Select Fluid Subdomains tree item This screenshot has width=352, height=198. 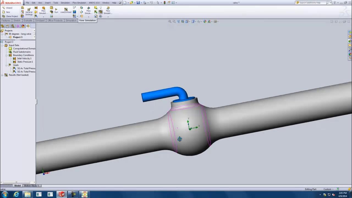tap(22, 52)
